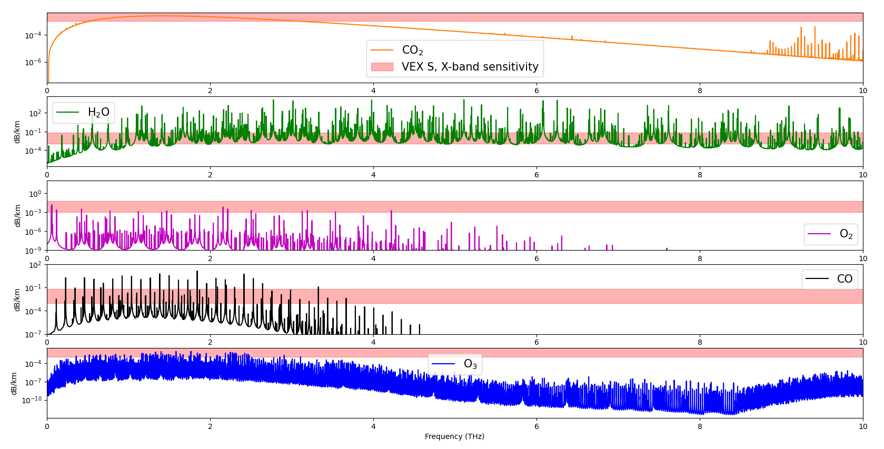This screenshot has height=449, width=884.
Task: Click x-axis tick 8 under the O2 plot
Action: click(x=700, y=258)
